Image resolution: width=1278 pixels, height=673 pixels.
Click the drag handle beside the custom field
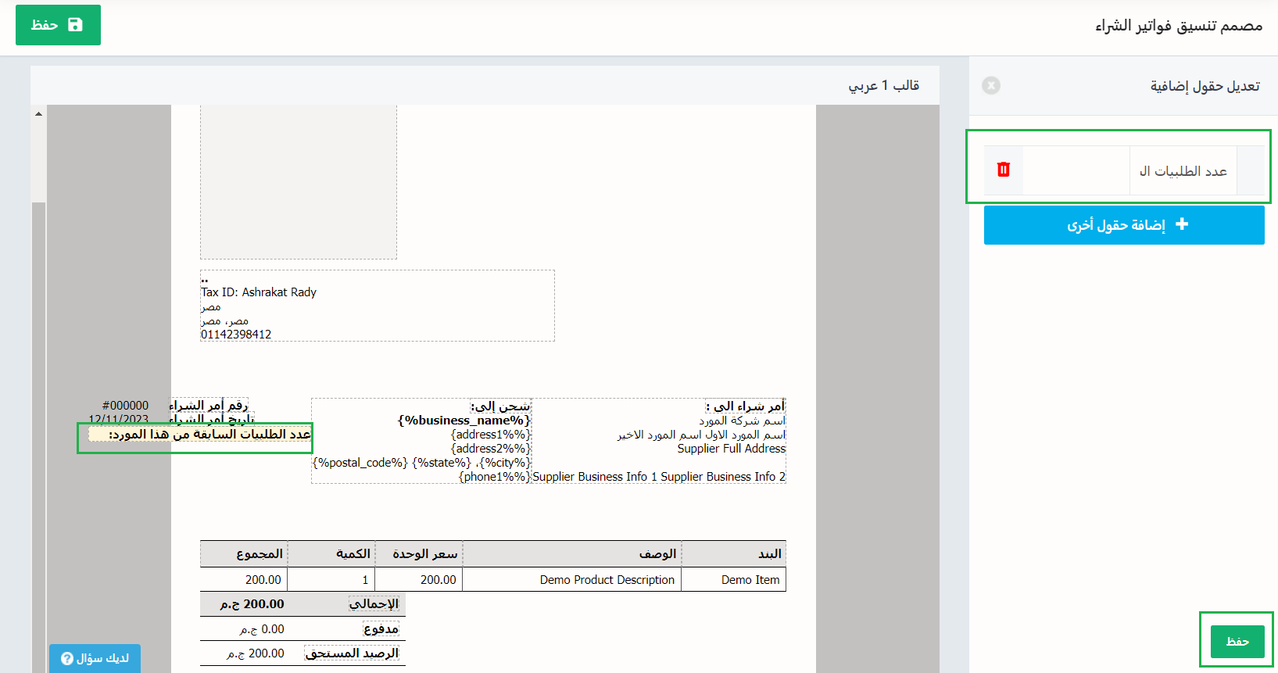1251,170
